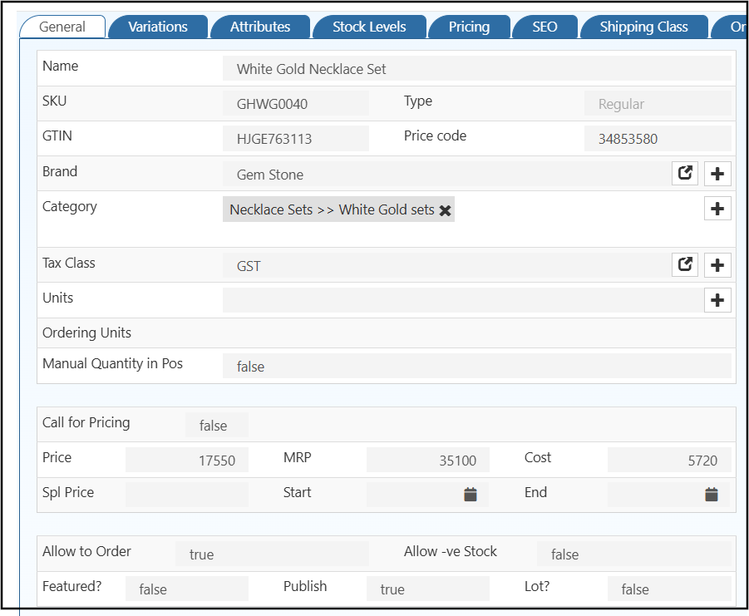Open the Tax Class GST field
The width and height of the screenshot is (749, 616).
(x=446, y=266)
